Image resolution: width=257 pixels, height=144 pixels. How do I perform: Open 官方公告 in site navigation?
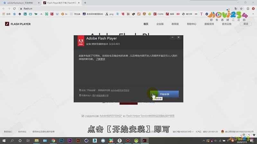pyautogui.click(x=227, y=24)
